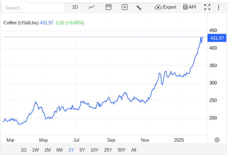Click the Search input field
This screenshot has height=158, width=230.
33,8
